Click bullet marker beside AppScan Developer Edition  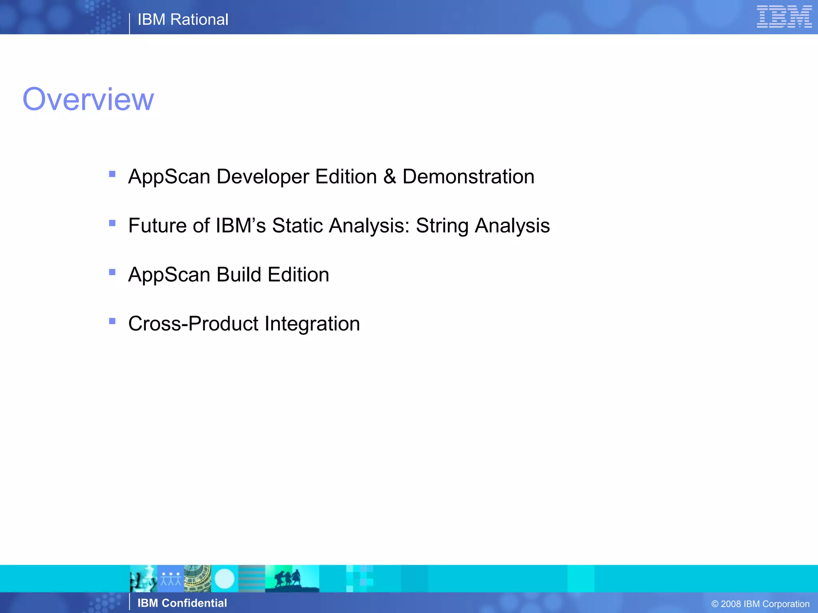coord(112,174)
